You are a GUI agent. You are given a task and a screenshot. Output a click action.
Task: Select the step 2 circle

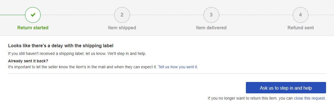122,15
